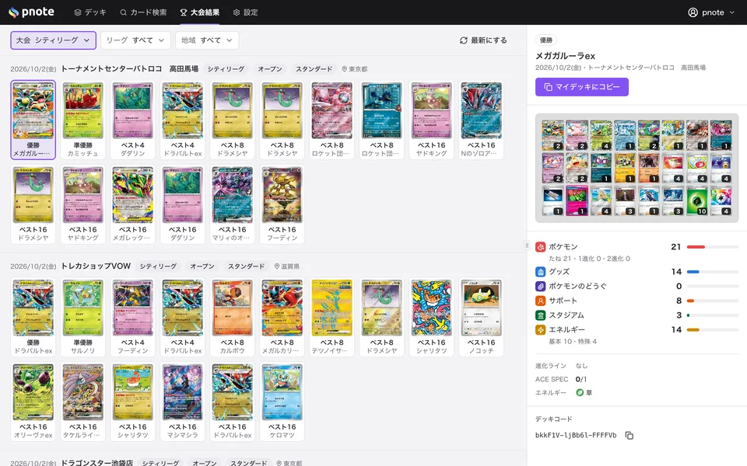747x466 pixels.
Task: Click the グッズ count progress bar
Action: (713, 272)
